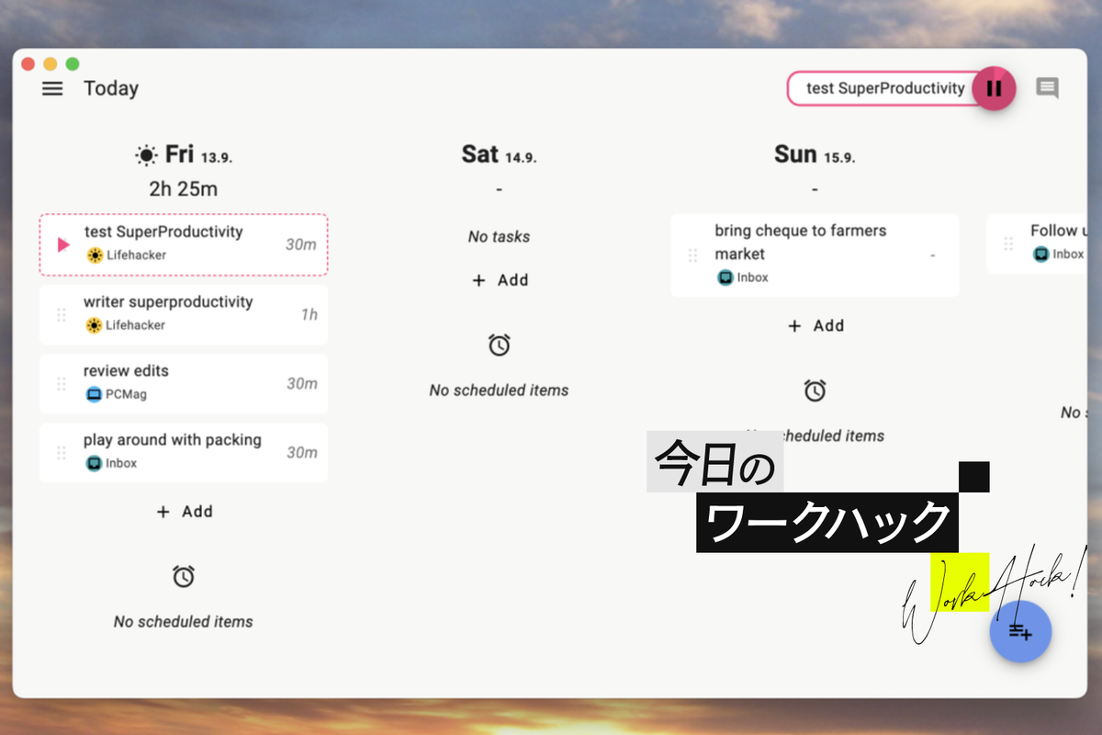Open the notes speech-bubble icon
This screenshot has height=735, width=1102.
tap(1047, 88)
